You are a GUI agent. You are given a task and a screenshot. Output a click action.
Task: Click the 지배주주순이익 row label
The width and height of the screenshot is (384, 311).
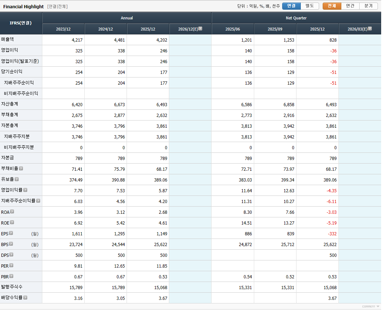pos(19,83)
